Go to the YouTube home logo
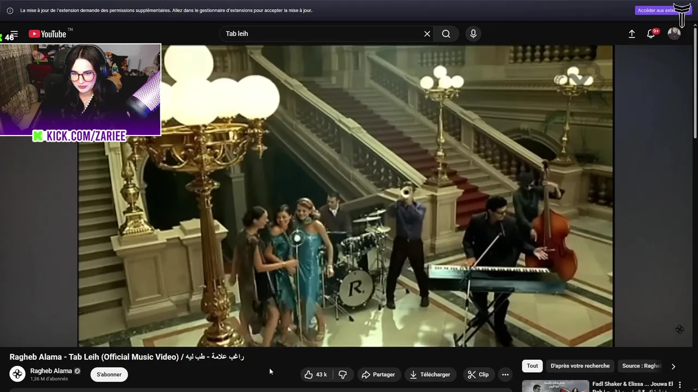Image resolution: width=698 pixels, height=392 pixels. tap(47, 34)
